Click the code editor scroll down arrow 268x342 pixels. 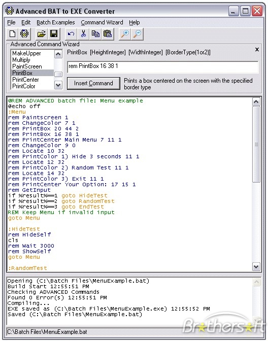pos(256,266)
